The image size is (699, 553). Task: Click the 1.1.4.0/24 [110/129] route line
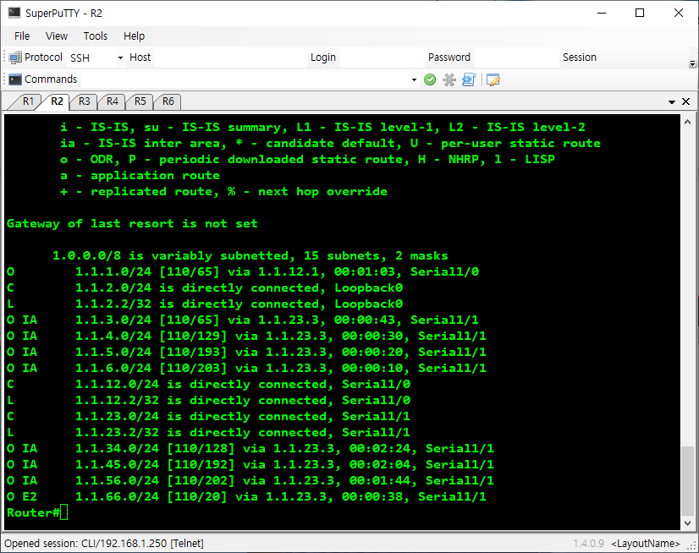pos(246,336)
